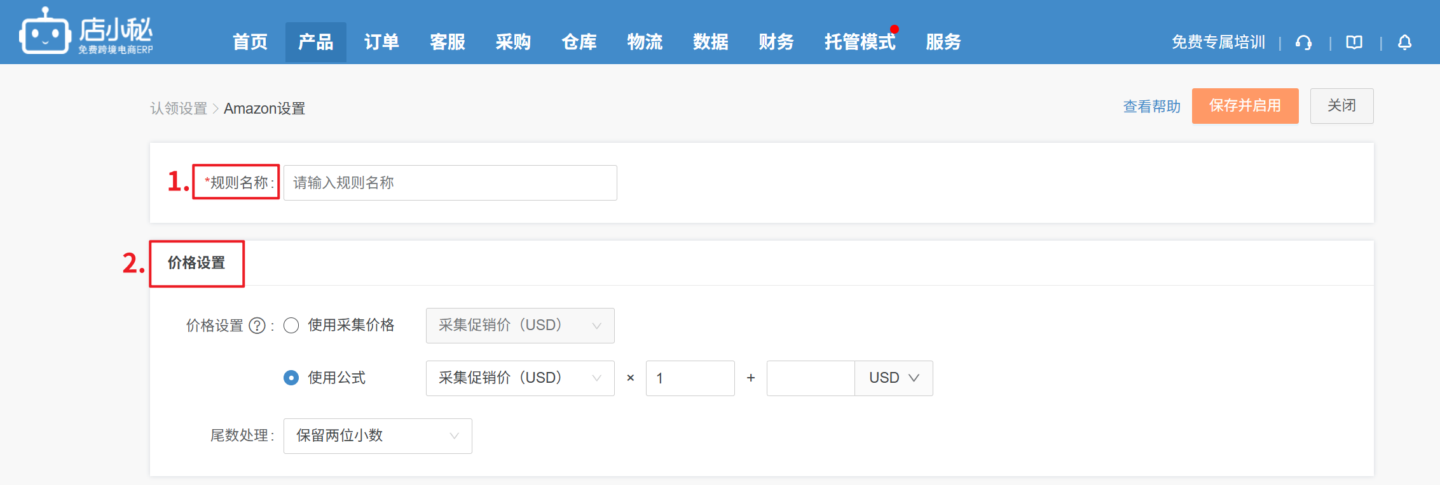
Task: Select the 使用采集价格 radio option
Action: [291, 326]
